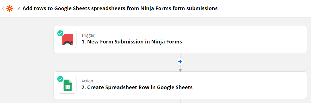Click the blank white header bar area
Viewport: 311px width, 103px height.
click(x=264, y=9)
